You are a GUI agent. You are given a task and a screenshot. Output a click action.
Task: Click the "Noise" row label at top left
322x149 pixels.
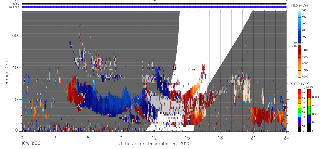tap(15, 4)
